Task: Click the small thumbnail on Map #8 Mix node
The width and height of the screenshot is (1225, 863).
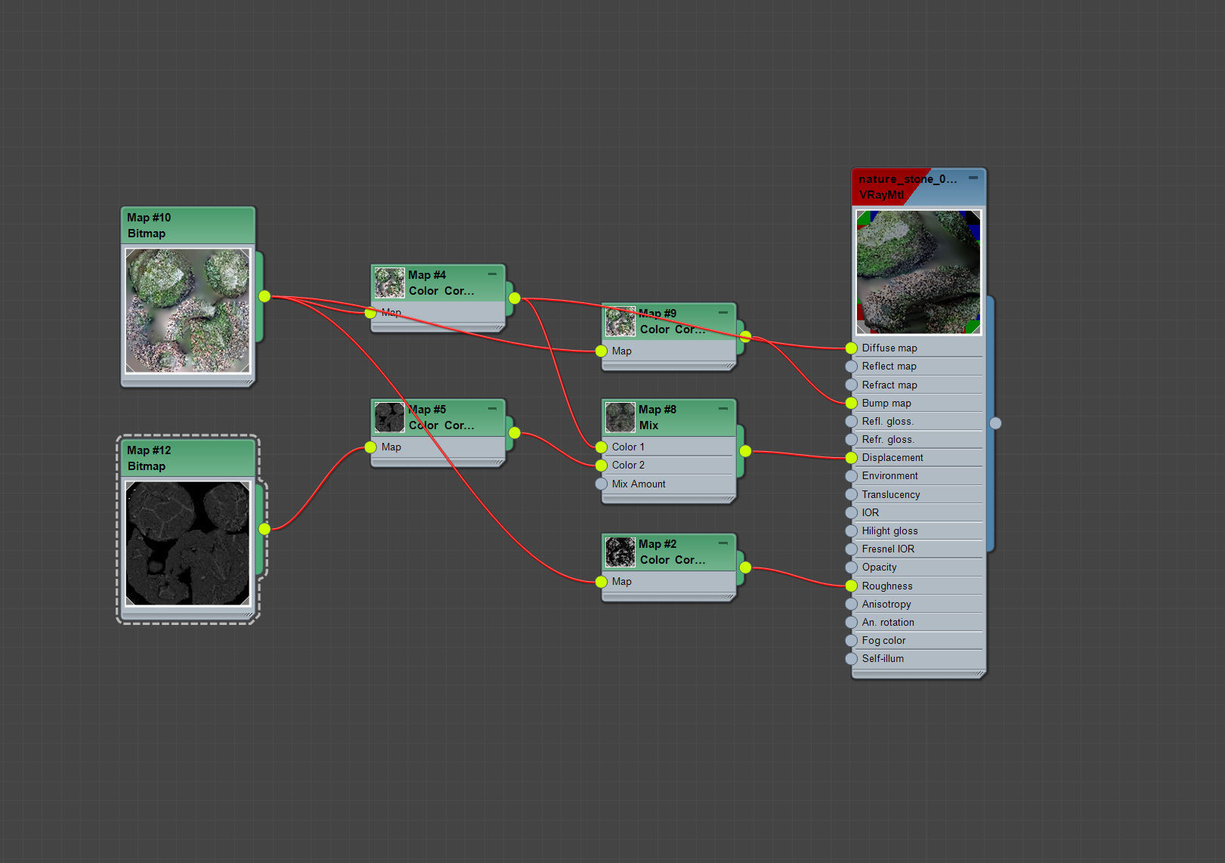Action: coord(620,417)
